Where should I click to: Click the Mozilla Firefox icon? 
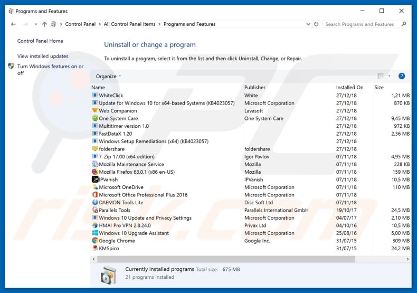pyautogui.click(x=94, y=172)
